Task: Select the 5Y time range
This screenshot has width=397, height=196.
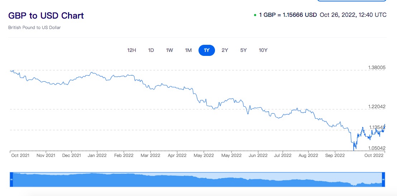Action: point(243,50)
